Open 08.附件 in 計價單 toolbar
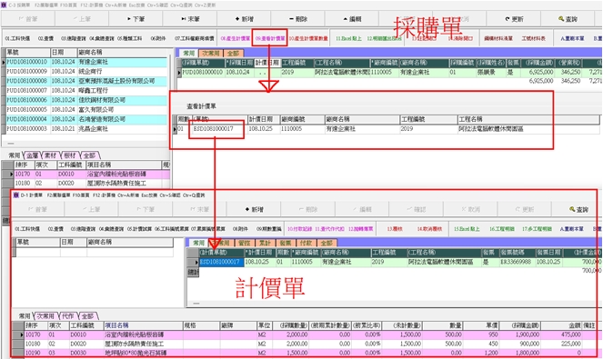The image size is (603, 359). pyautogui.click(x=240, y=229)
